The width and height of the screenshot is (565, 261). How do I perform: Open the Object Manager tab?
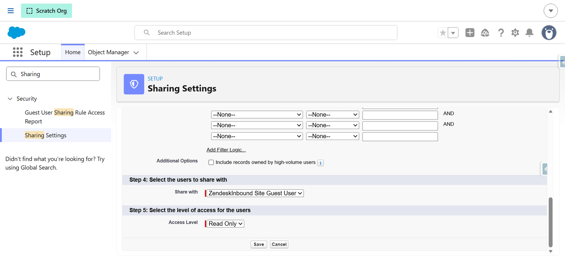(108, 52)
